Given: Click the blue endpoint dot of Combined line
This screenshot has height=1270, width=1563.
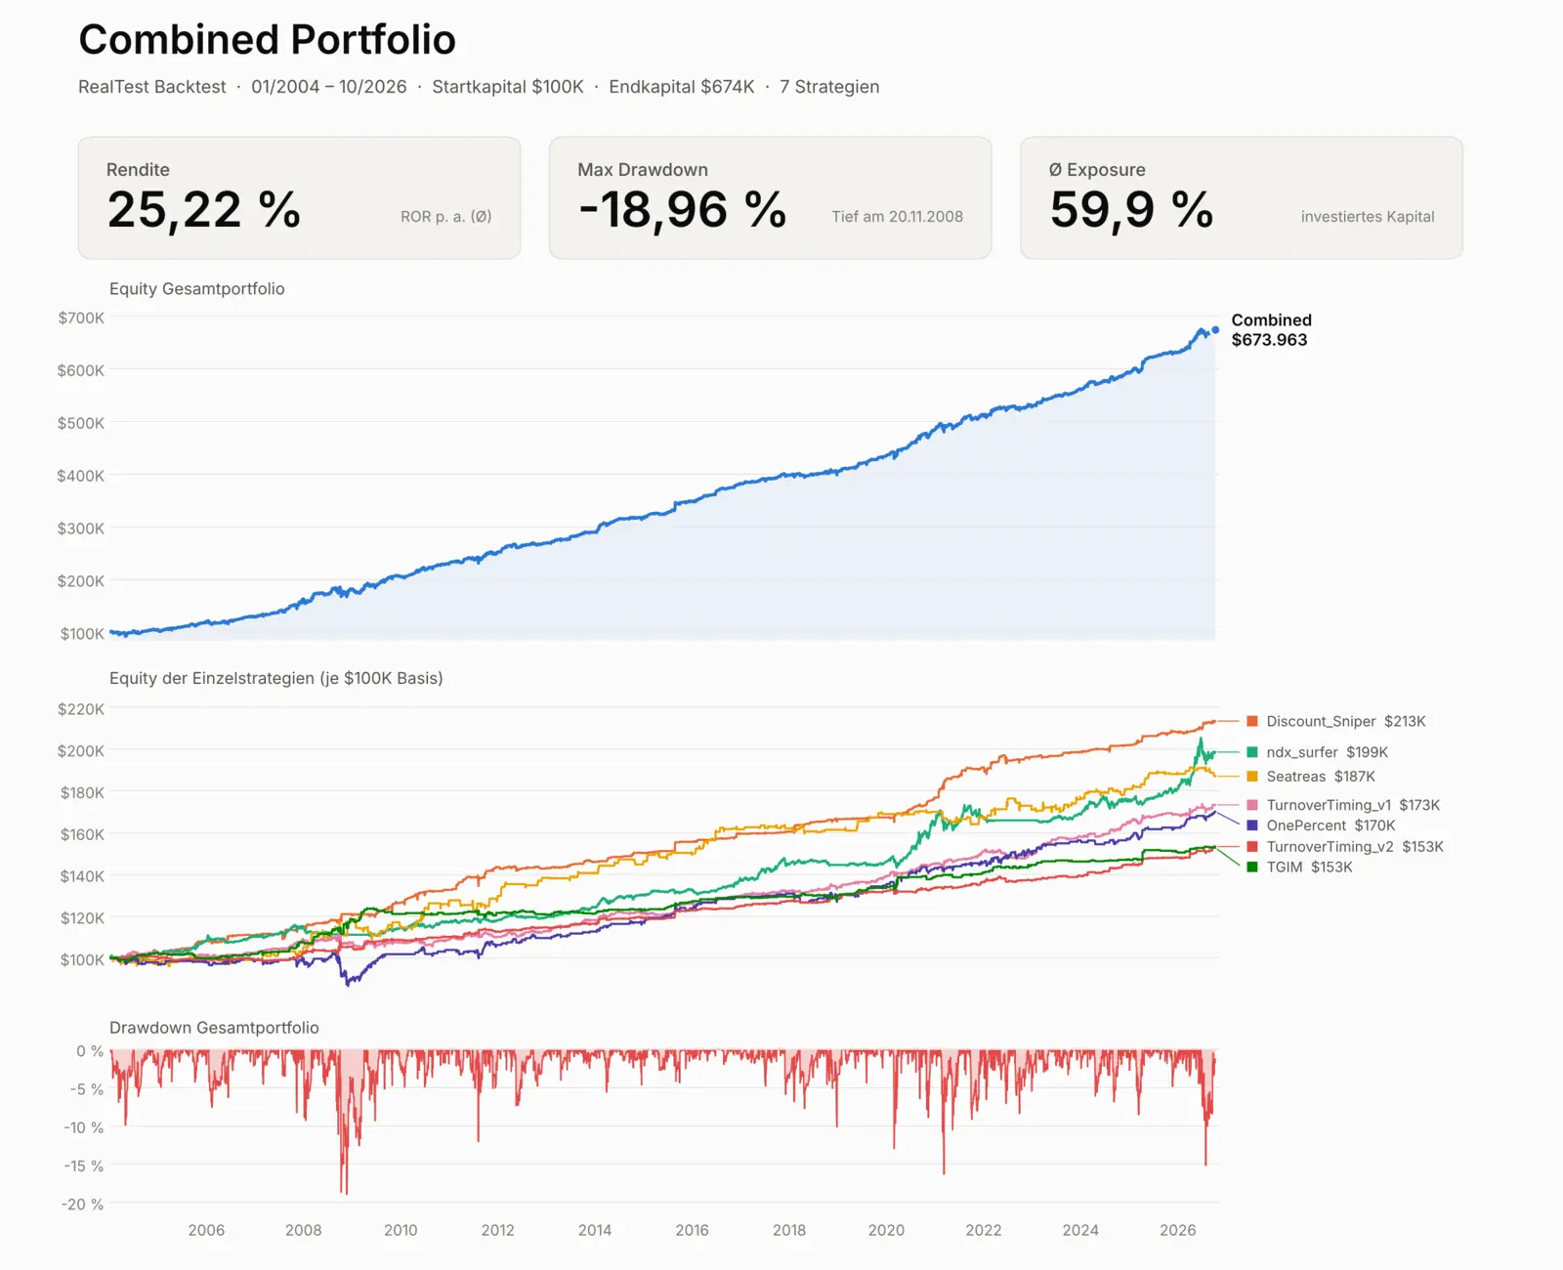Looking at the screenshot, I should (1215, 330).
